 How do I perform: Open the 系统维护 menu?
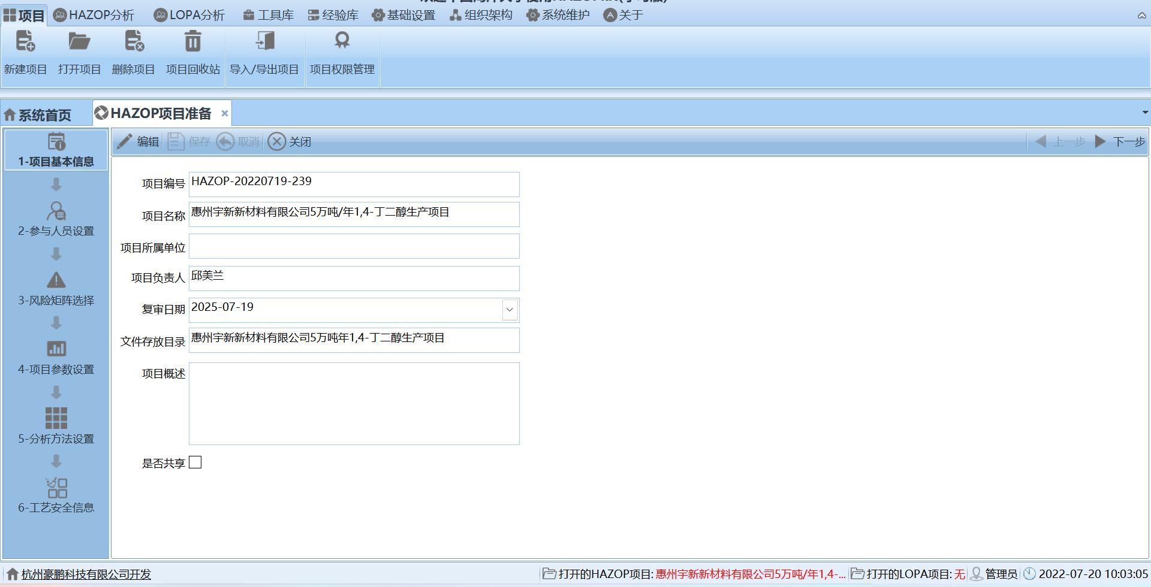[558, 16]
